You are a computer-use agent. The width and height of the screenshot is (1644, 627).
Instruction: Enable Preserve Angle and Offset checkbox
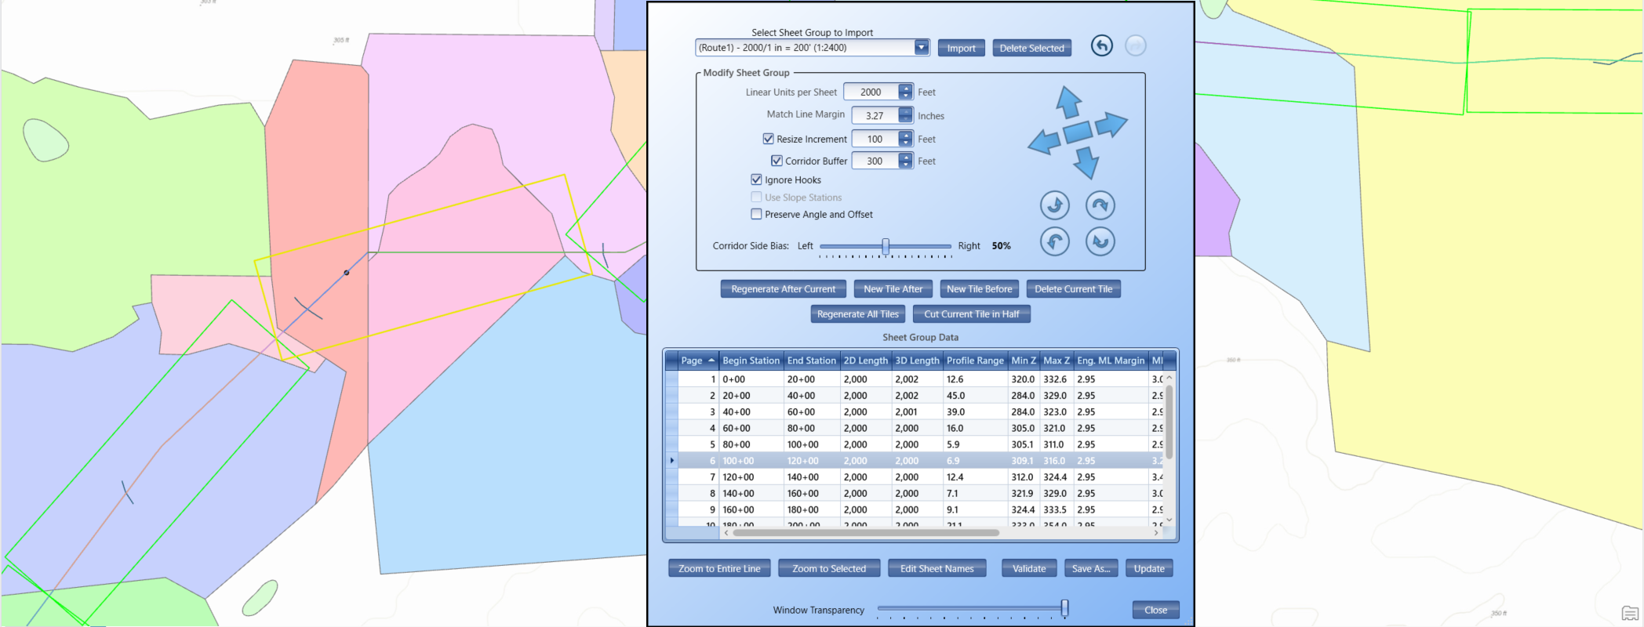click(x=756, y=214)
